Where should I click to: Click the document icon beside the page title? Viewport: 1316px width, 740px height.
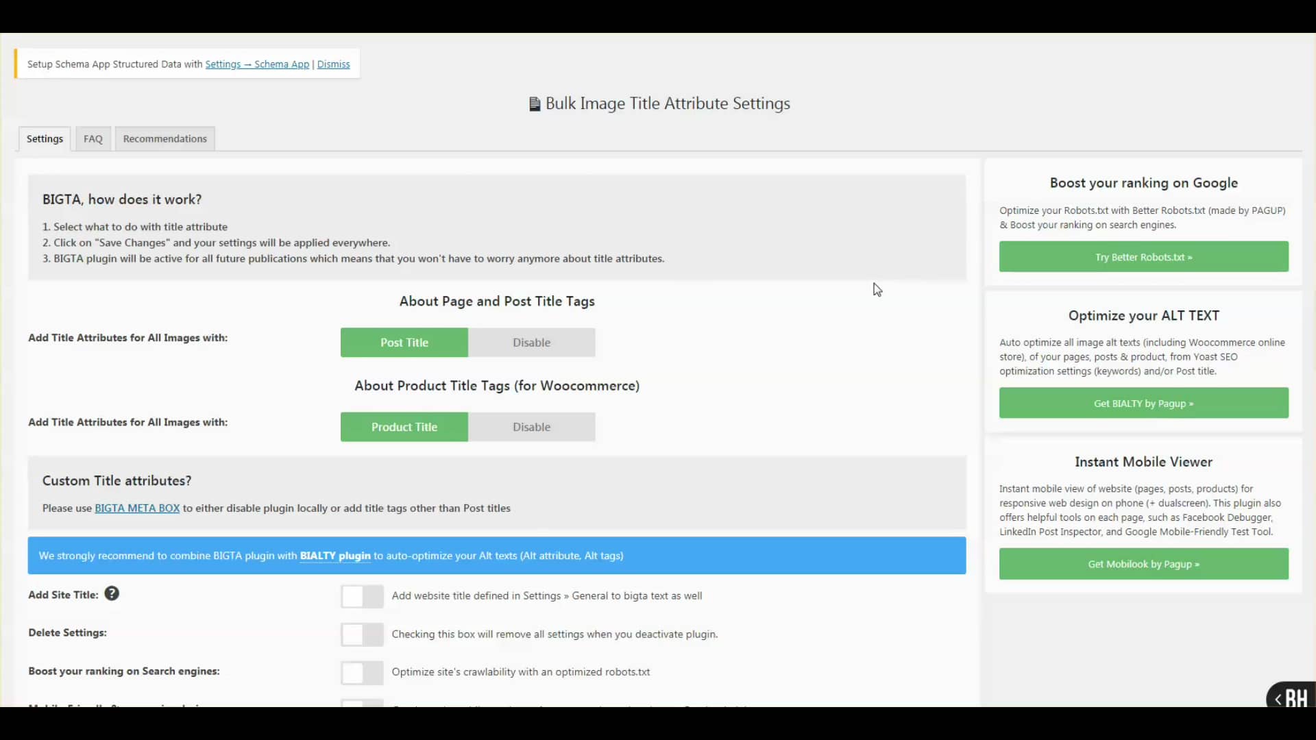pos(535,103)
